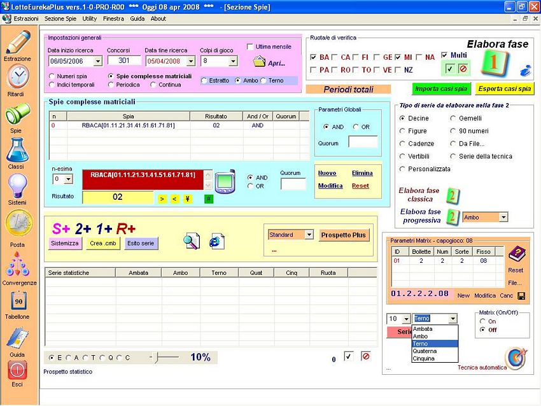Open the magnifier document preview icon
541x406 pixels.
tap(192, 241)
